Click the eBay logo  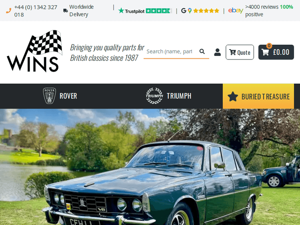[x=236, y=10]
